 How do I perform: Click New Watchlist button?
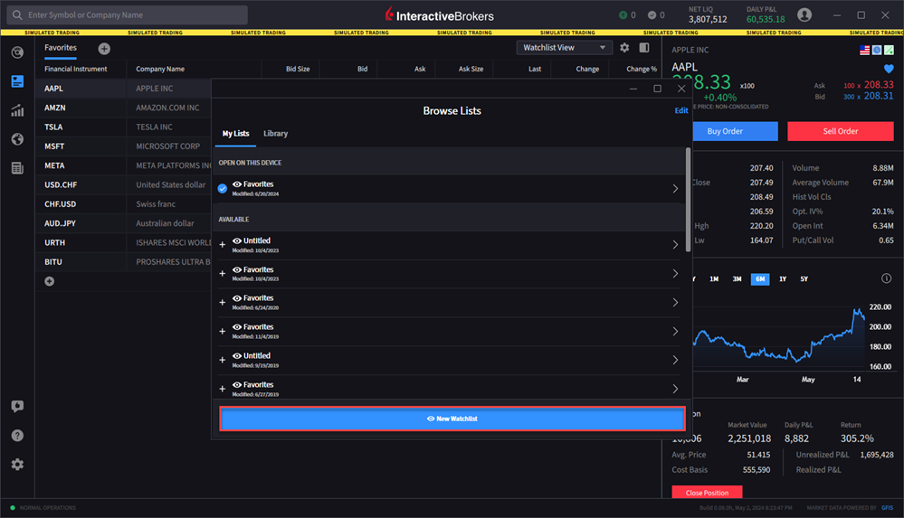point(452,419)
